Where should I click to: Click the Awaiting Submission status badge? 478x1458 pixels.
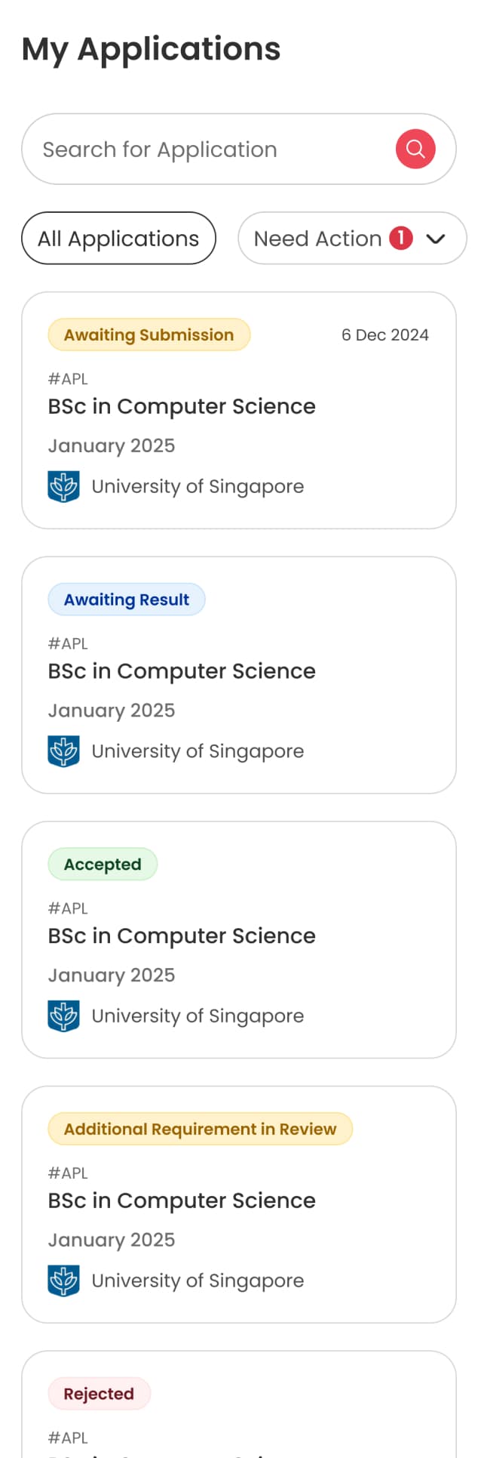click(149, 334)
